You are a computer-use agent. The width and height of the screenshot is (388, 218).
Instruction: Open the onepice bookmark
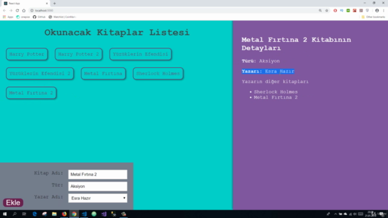(x=23, y=17)
